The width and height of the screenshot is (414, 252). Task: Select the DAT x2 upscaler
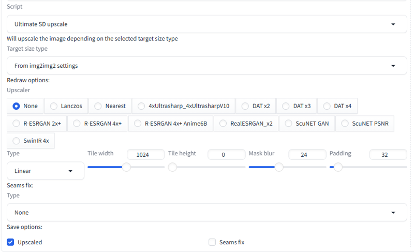(256, 106)
